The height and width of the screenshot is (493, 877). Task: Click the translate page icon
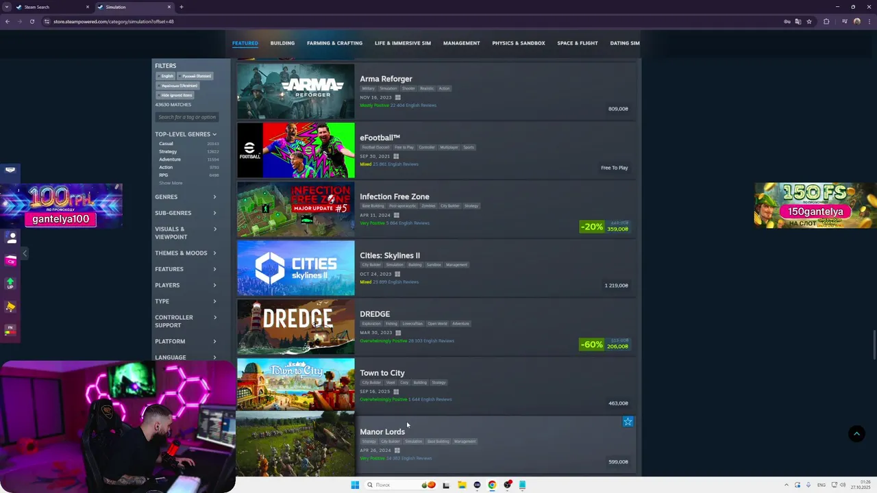798,21
